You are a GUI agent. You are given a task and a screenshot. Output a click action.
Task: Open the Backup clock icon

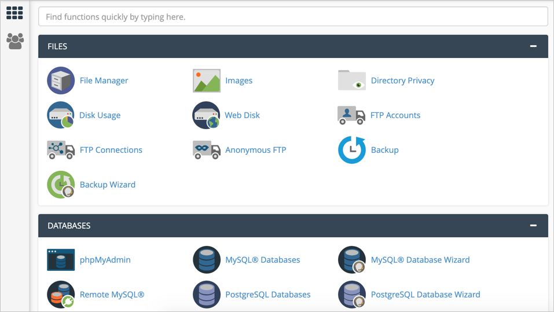352,150
